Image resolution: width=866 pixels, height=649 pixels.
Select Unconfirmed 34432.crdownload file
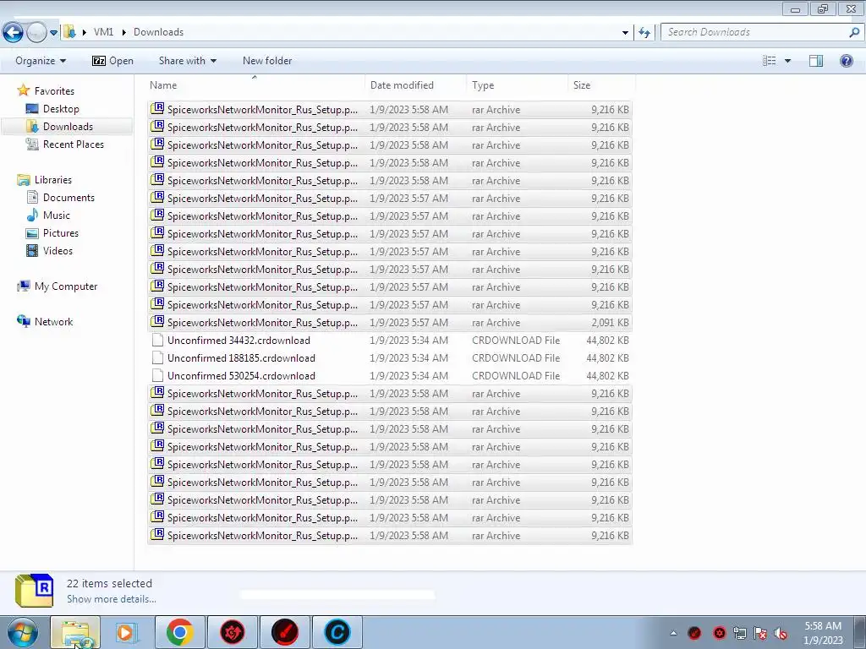point(389,341)
